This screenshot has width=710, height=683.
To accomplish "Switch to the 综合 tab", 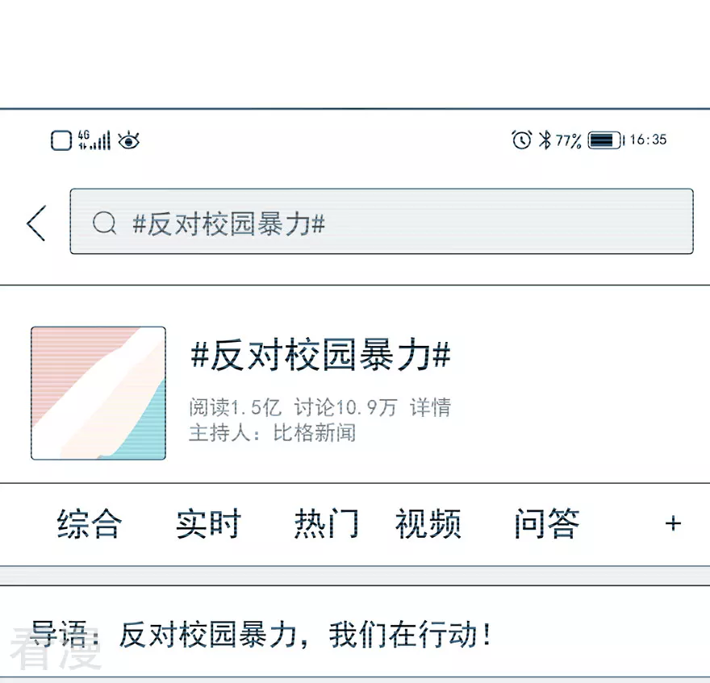I will point(90,523).
